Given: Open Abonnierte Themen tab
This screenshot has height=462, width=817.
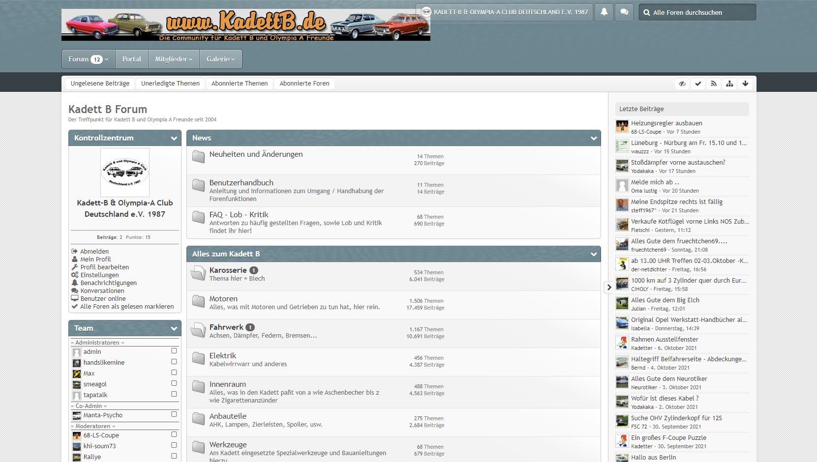Looking at the screenshot, I should coord(240,84).
